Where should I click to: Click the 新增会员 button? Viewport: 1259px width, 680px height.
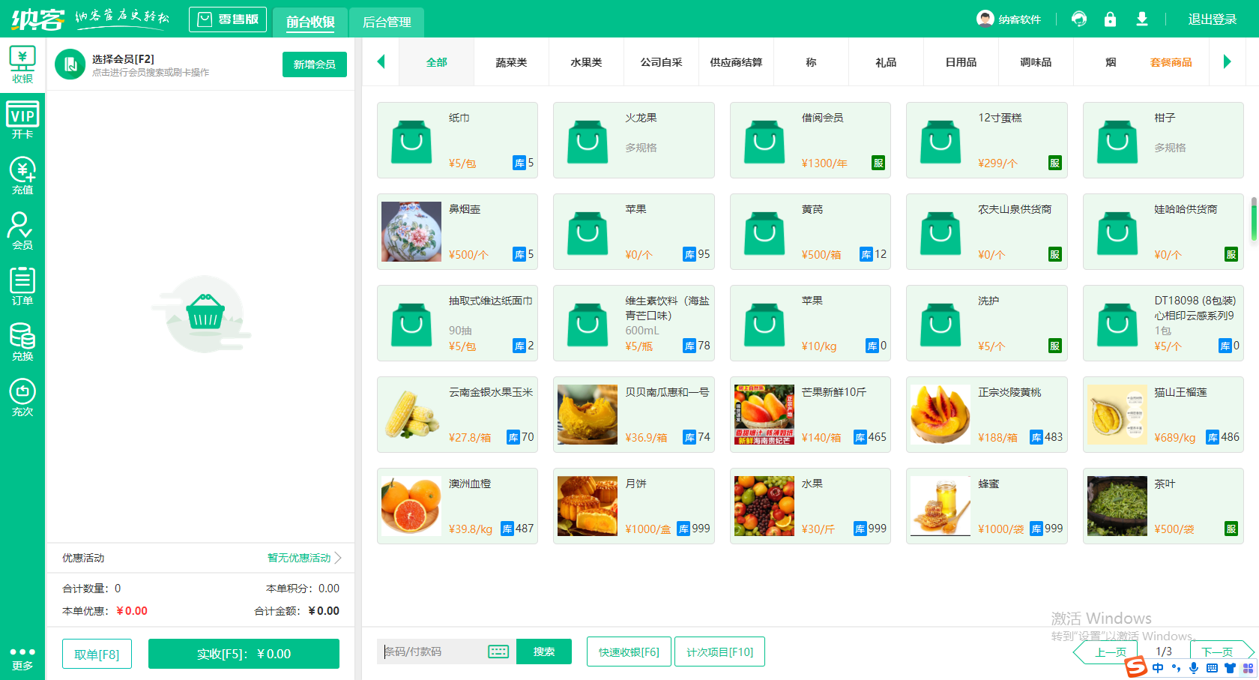[315, 64]
